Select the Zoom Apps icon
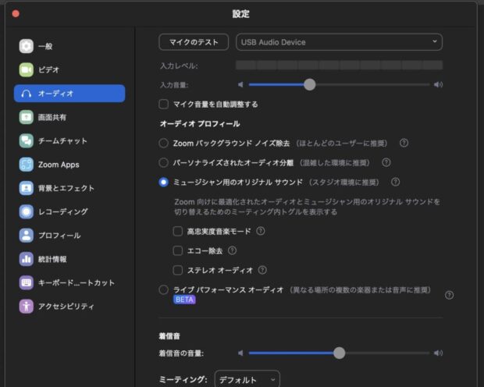Viewport: 484px width, 387px height. tap(27, 165)
